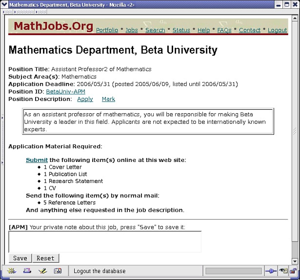Screen dimensions: 300x280
Task: View the Status page
Action: (x=181, y=30)
